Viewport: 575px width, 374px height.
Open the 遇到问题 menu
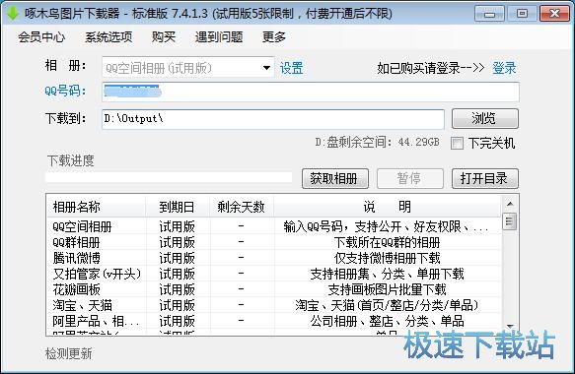219,37
